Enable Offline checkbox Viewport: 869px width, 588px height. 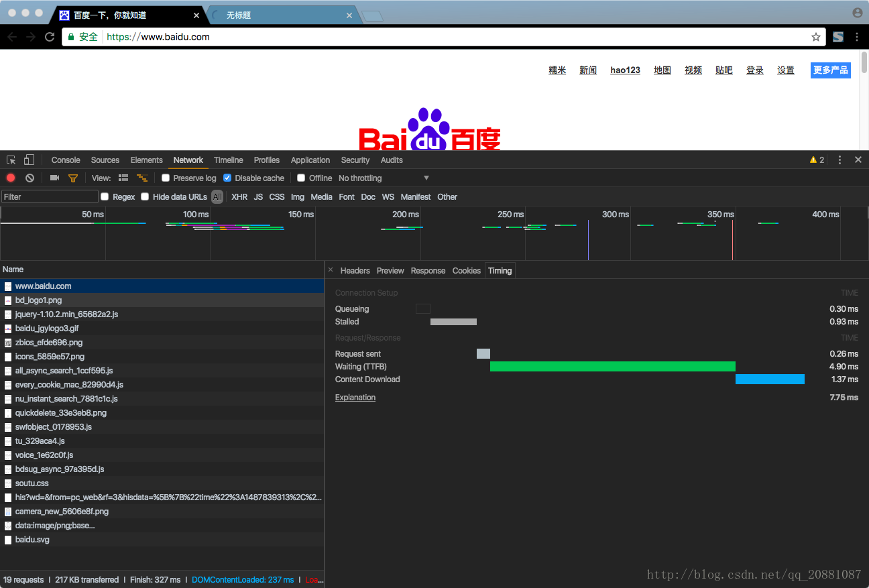tap(301, 178)
